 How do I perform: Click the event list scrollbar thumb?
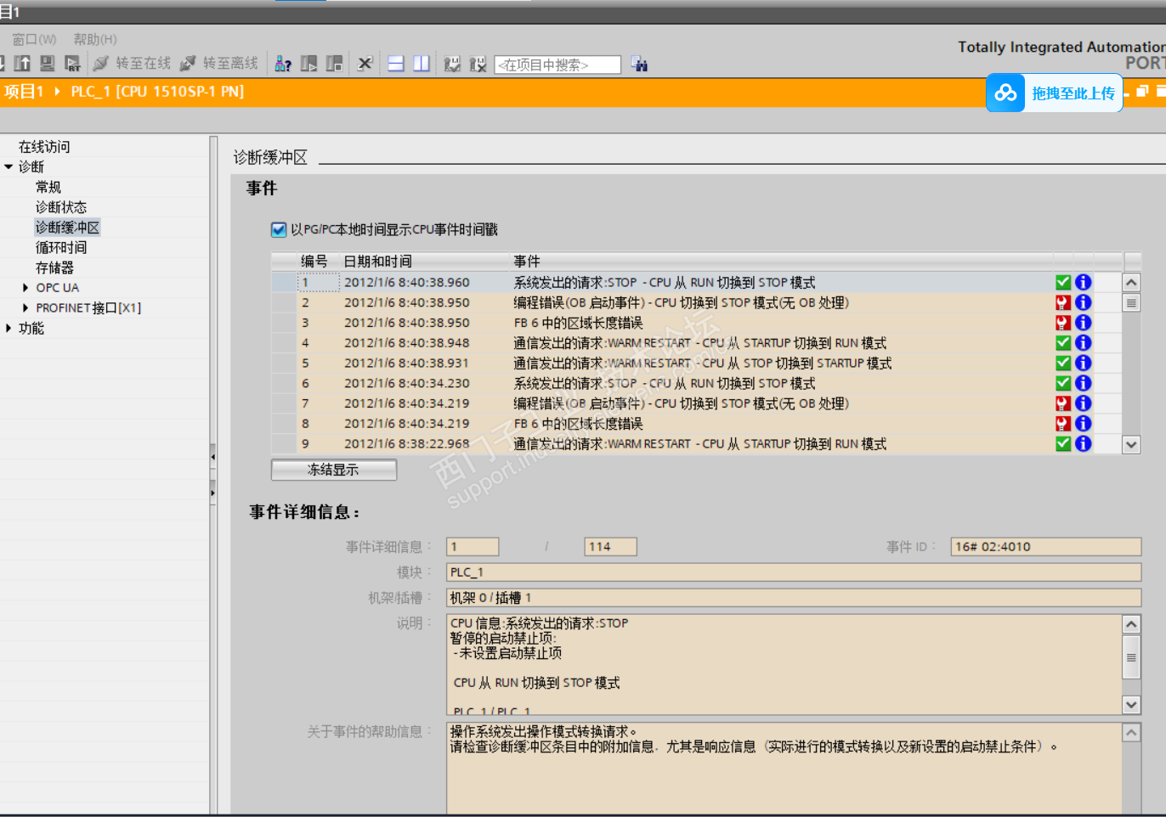coord(1131,303)
